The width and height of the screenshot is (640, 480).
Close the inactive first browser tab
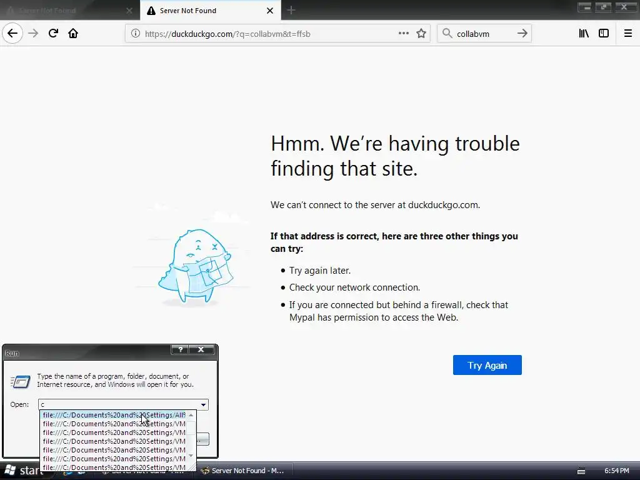pos(129,11)
